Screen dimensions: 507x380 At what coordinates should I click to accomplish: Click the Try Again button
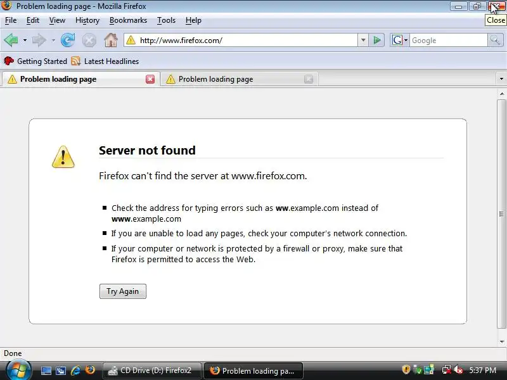(x=123, y=291)
